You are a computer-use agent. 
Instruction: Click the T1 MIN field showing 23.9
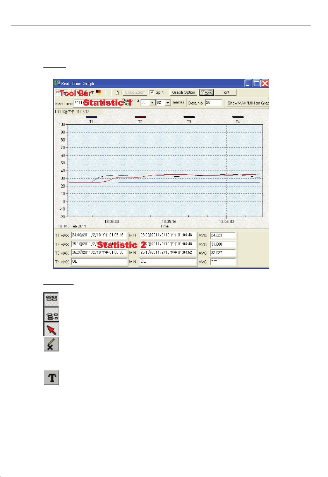click(168, 235)
